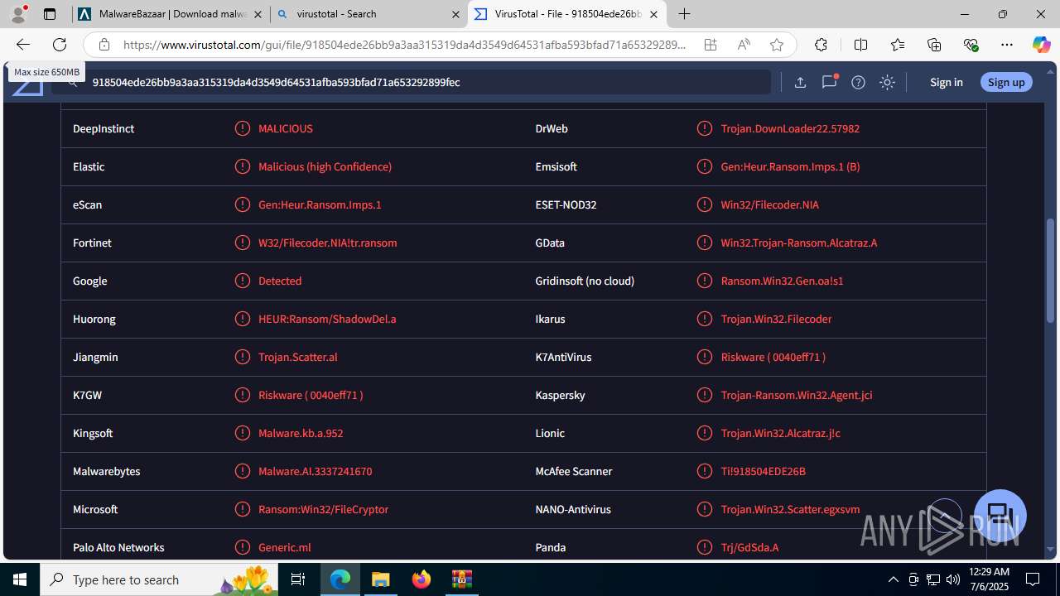The height and width of the screenshot is (596, 1060).
Task: Click the browser Refresh button
Action: 60,45
